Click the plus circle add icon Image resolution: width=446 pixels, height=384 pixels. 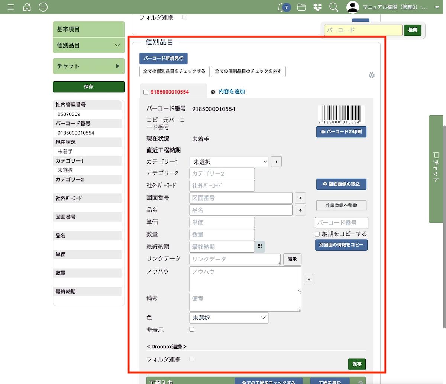[43, 7]
